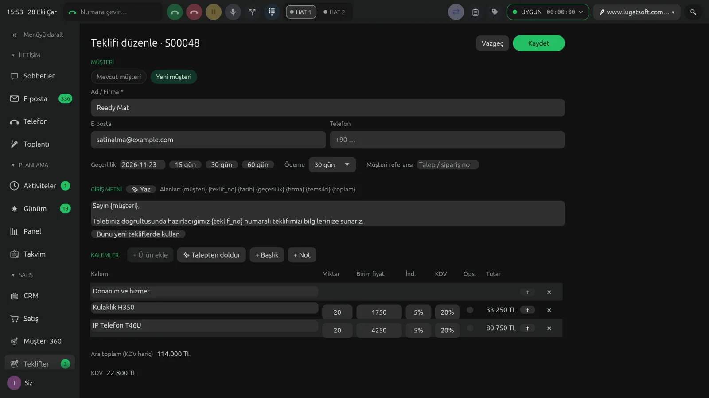Open CRM section in sidebar

pos(40,296)
